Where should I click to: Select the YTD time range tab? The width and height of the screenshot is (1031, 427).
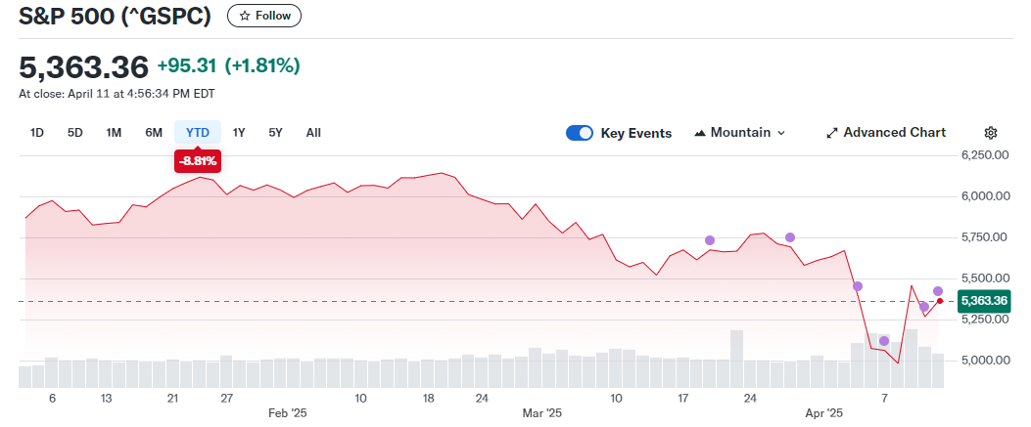click(x=198, y=133)
